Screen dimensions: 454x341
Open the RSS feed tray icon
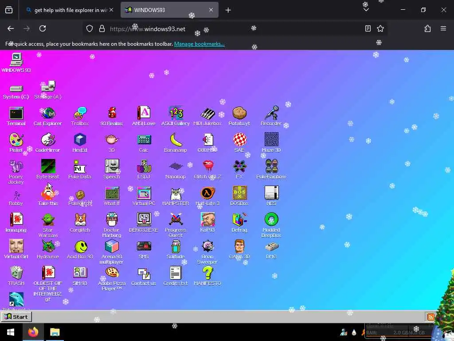pos(431,317)
